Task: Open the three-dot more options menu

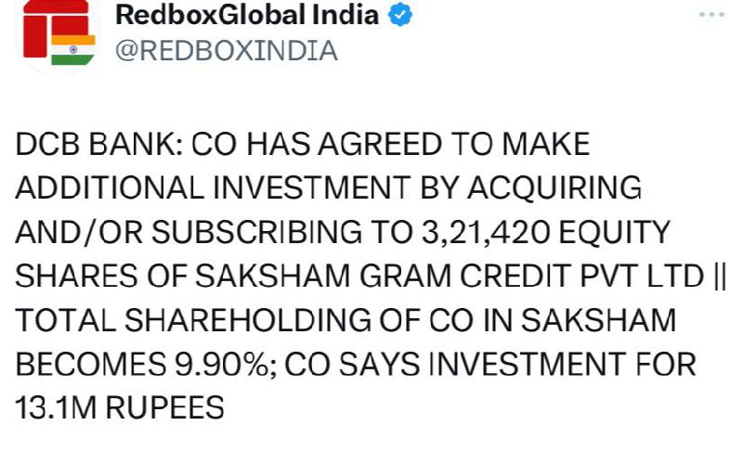Action: coord(711,15)
